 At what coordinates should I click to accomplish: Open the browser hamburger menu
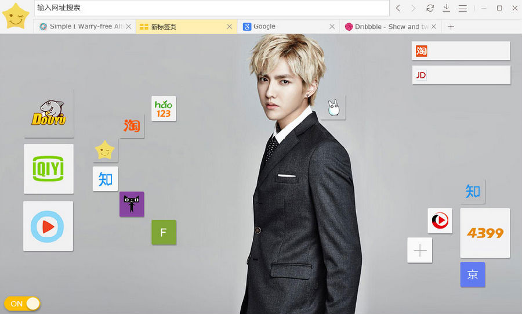pos(462,8)
